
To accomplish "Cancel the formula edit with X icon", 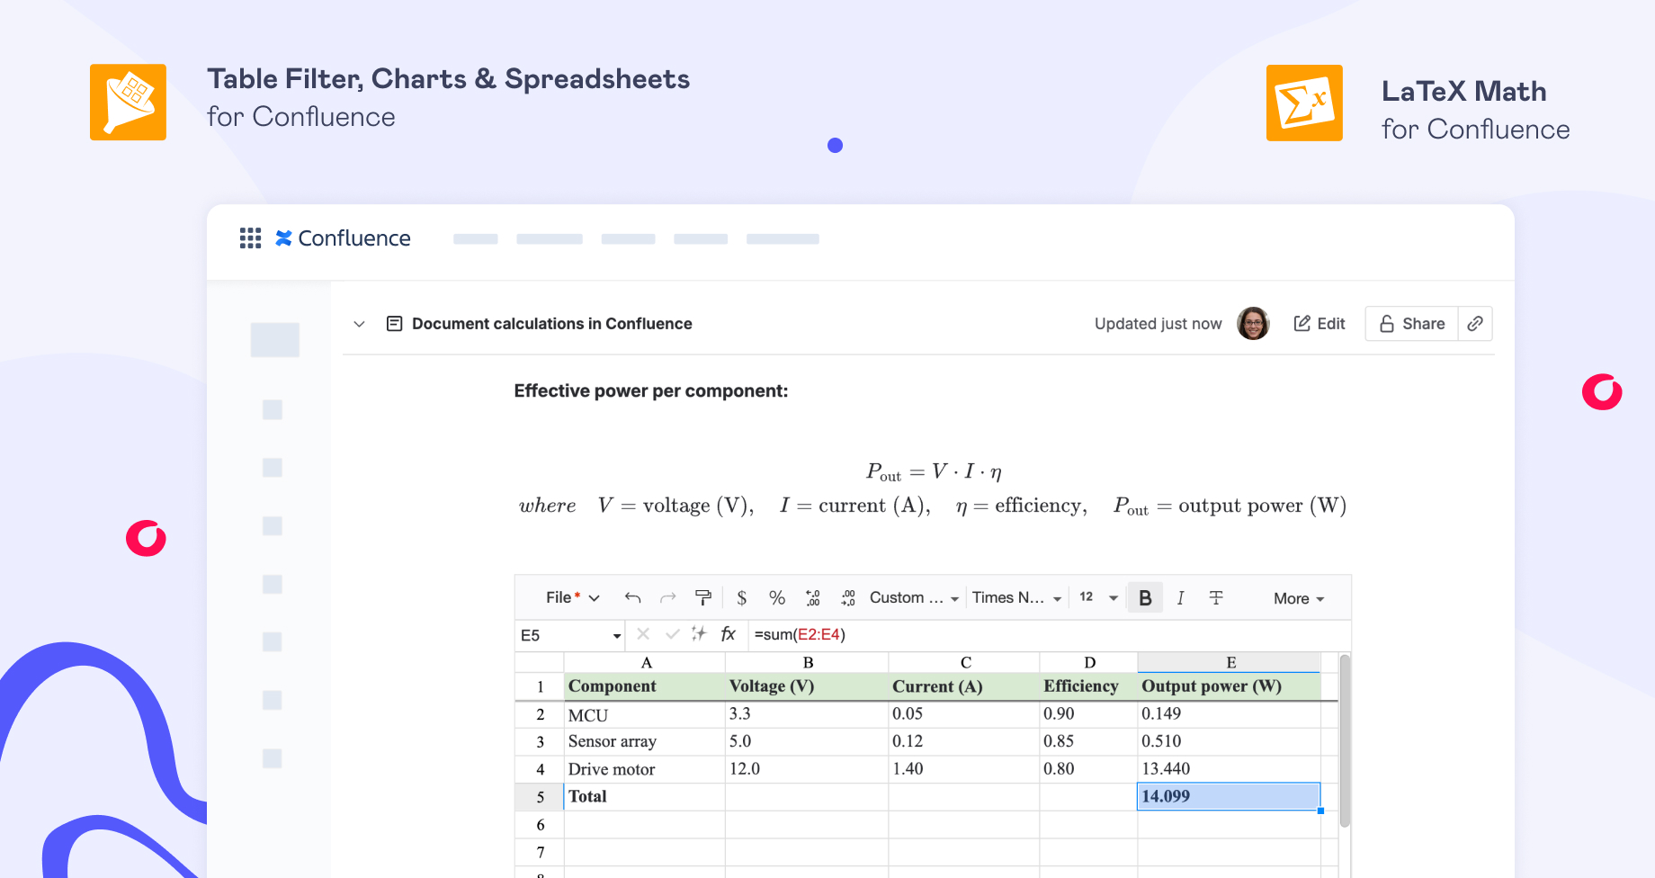I will point(643,634).
